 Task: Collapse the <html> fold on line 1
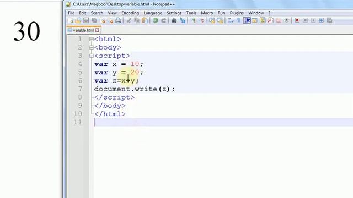click(92, 39)
